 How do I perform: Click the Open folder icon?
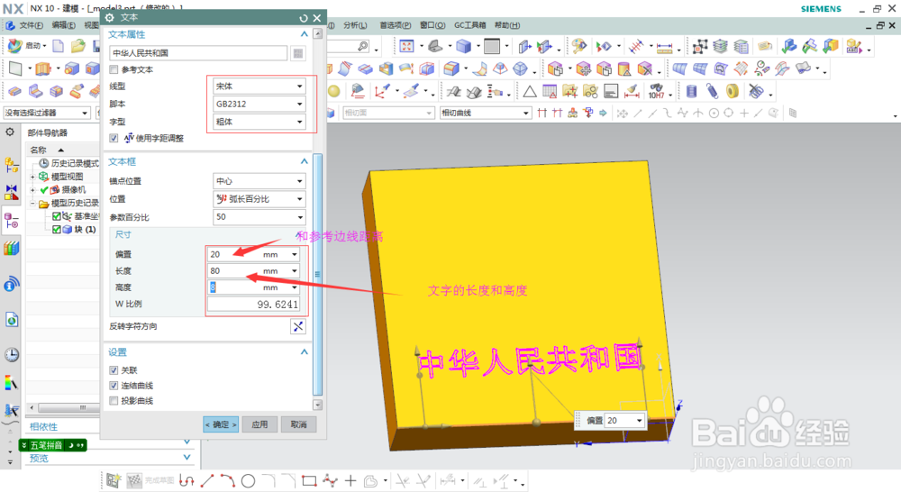tap(77, 45)
